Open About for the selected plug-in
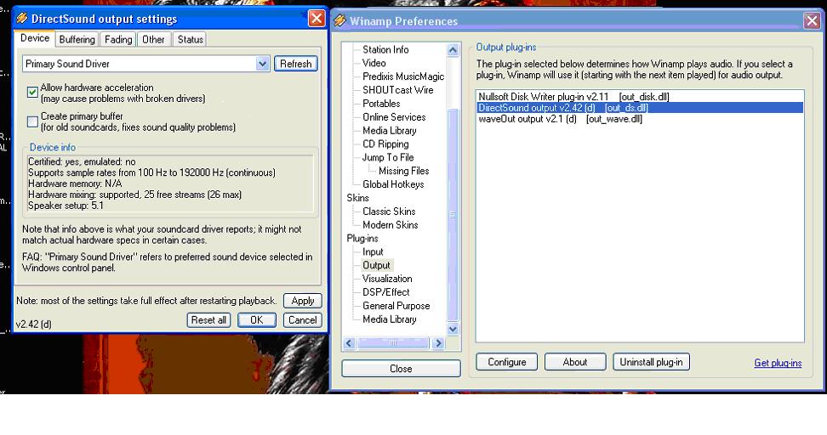The width and height of the screenshot is (827, 435). [575, 362]
